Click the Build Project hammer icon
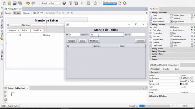This screenshot has width=195, height=109. click(71, 3)
